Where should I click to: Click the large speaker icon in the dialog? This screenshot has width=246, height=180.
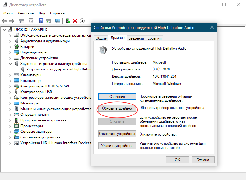coord(103,50)
